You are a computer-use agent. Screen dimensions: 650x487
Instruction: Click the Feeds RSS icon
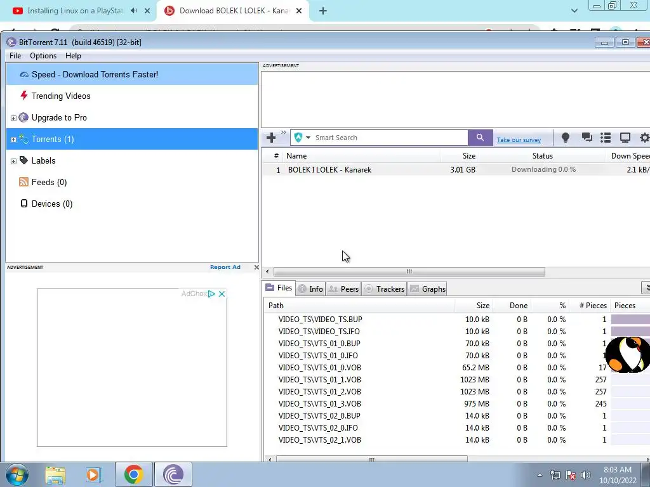point(24,182)
